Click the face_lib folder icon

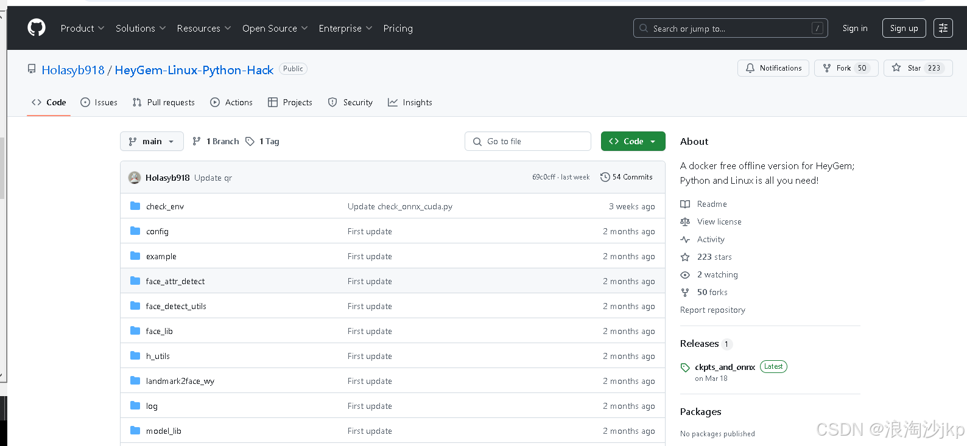coord(135,331)
